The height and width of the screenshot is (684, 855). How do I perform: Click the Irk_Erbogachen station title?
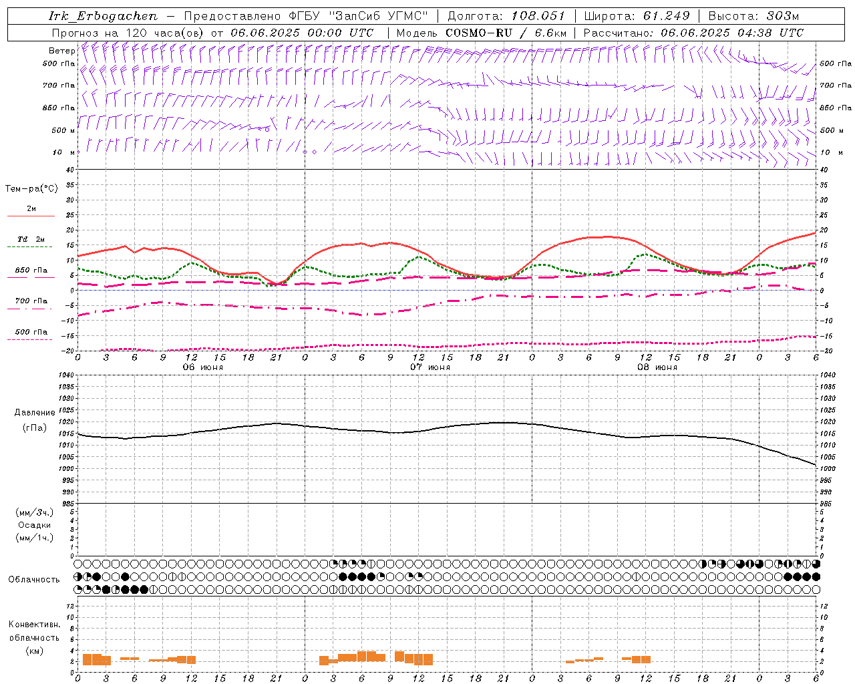point(103,16)
